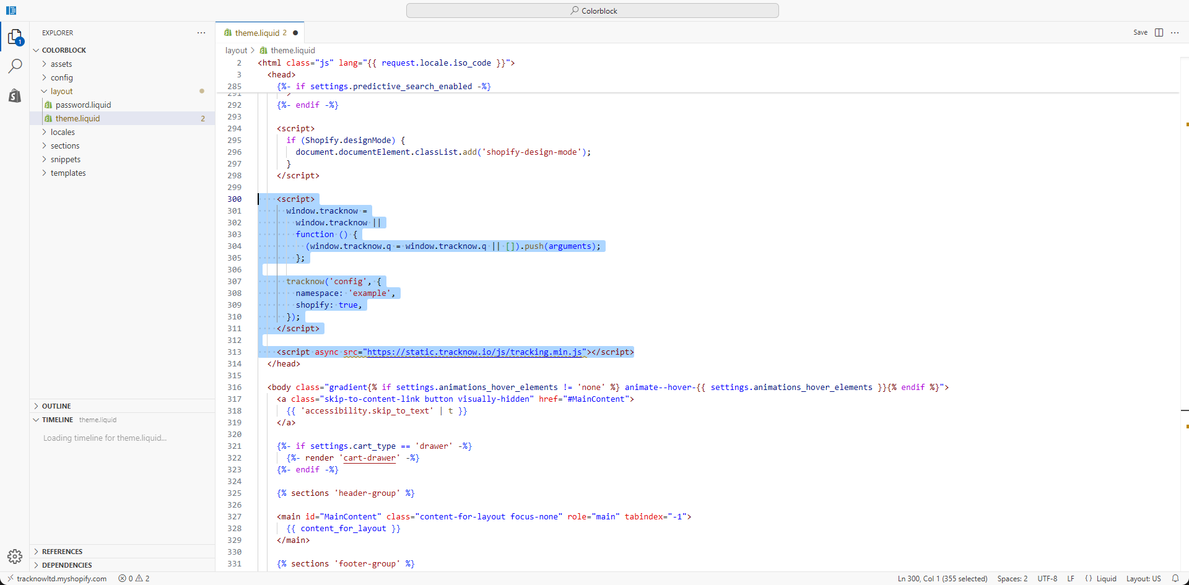The height and width of the screenshot is (585, 1189).
Task: Open the Search view icon
Action: 15,66
